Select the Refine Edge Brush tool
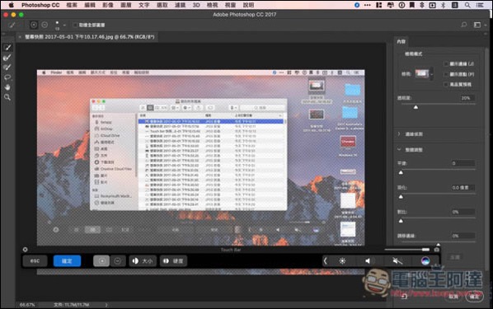Image resolution: width=493 pixels, height=309 pixels. 7,58
